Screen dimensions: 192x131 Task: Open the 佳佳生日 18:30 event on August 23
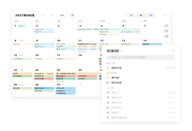[44, 73]
